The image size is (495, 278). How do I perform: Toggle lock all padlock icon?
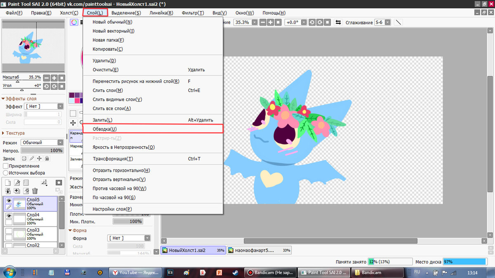47,158
